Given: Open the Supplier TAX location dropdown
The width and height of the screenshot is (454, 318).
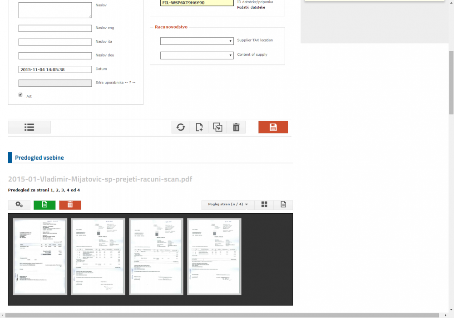Looking at the screenshot, I should pos(197,41).
